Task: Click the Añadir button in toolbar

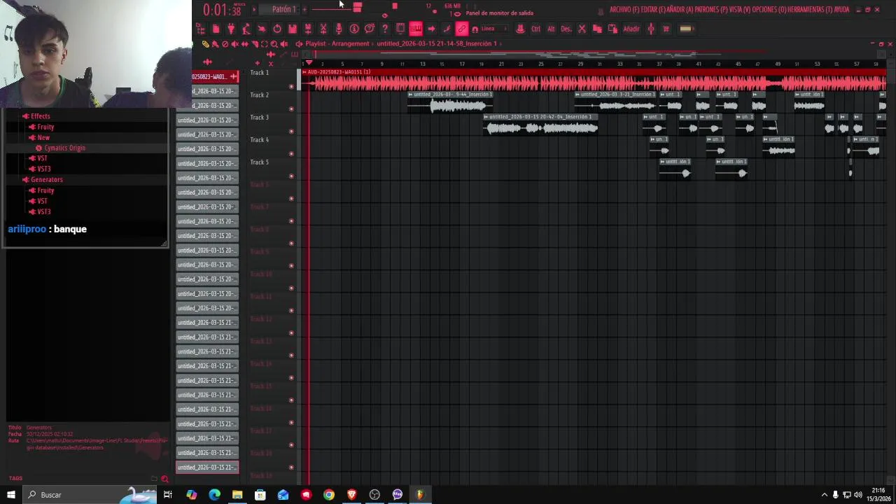Action: [631, 29]
